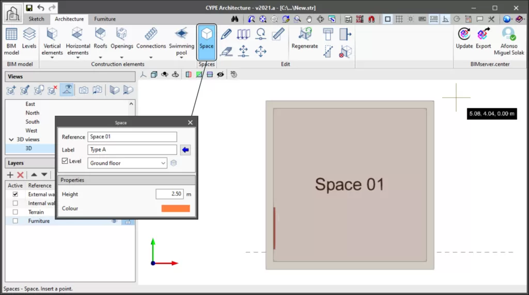The width and height of the screenshot is (529, 295).
Task: Switch to the Furniture tab
Action: point(104,19)
